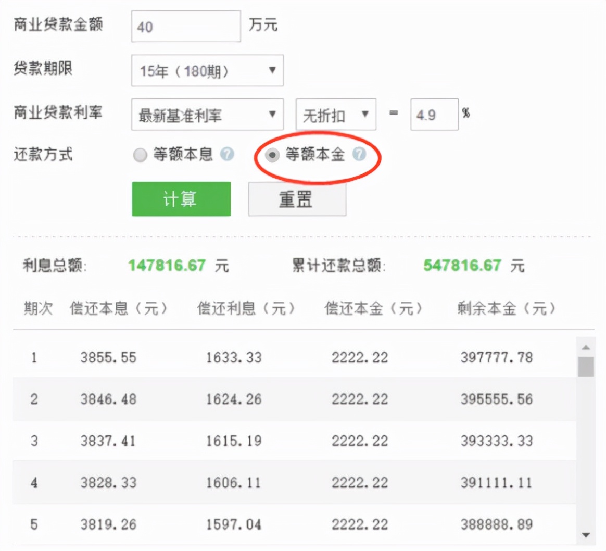606x551 pixels.
Task: Click cell 3855.55 in period 1
Action: click(x=108, y=357)
